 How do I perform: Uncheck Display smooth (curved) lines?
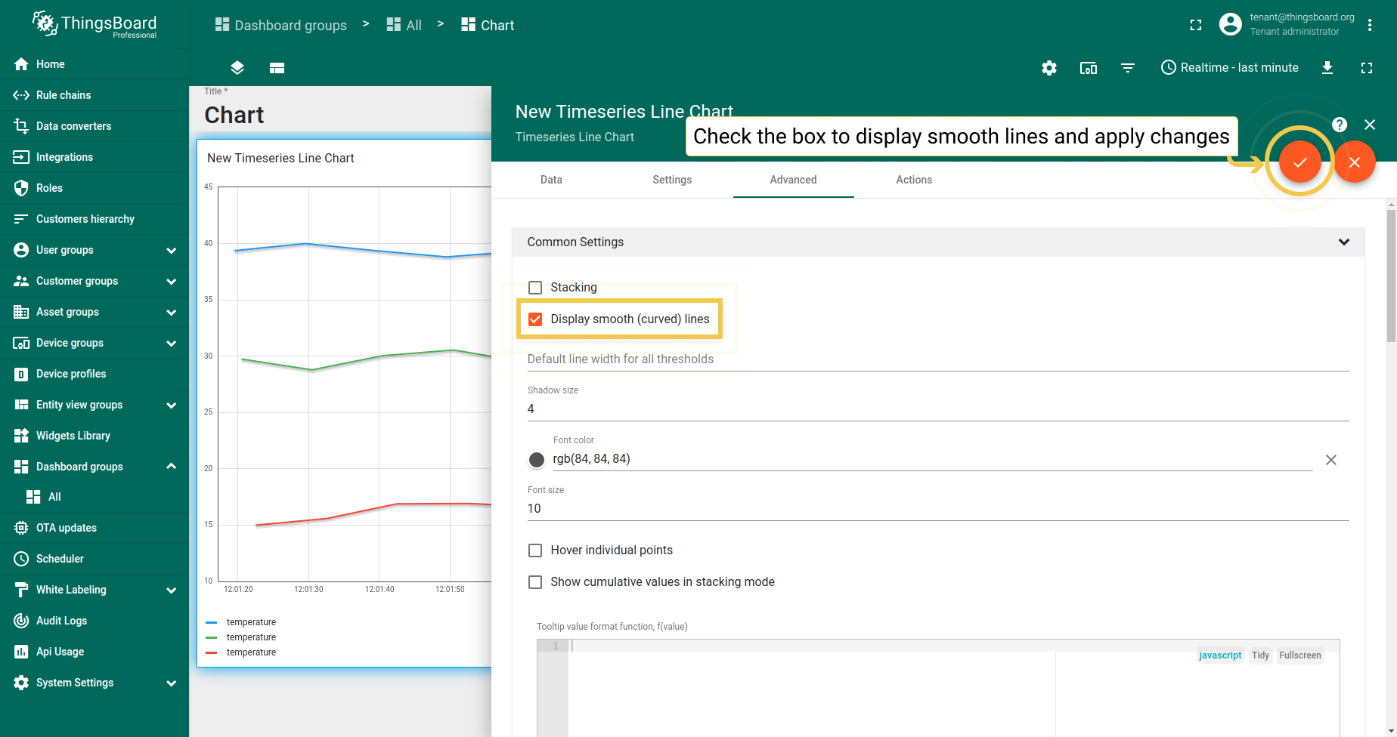tap(535, 319)
